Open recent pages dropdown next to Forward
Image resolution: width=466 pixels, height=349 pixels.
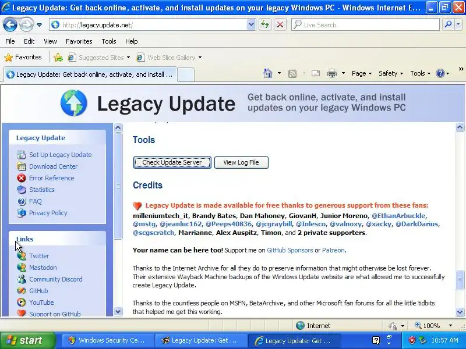point(39,25)
